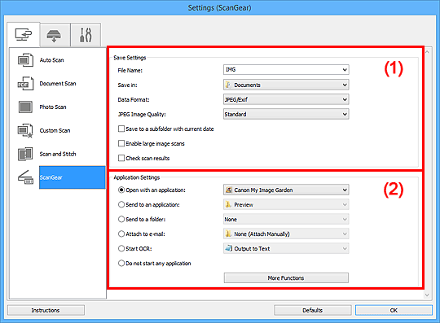Click the Document Scan PDF icon
Screen dimensions: 440x323
[25, 84]
